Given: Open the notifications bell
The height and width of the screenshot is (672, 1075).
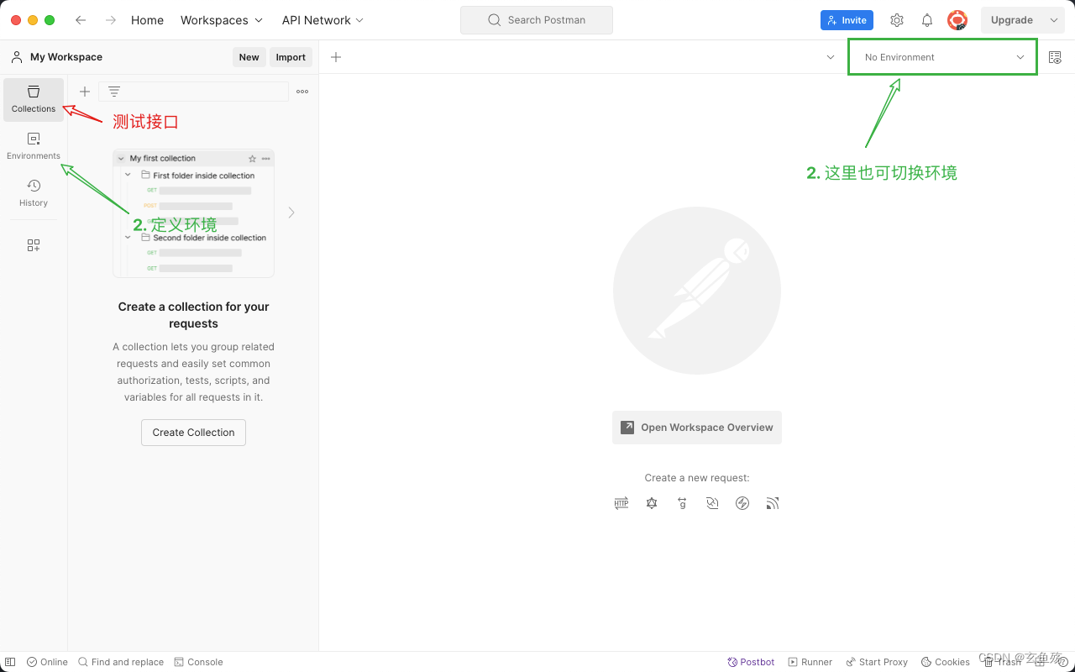Looking at the screenshot, I should pyautogui.click(x=927, y=20).
